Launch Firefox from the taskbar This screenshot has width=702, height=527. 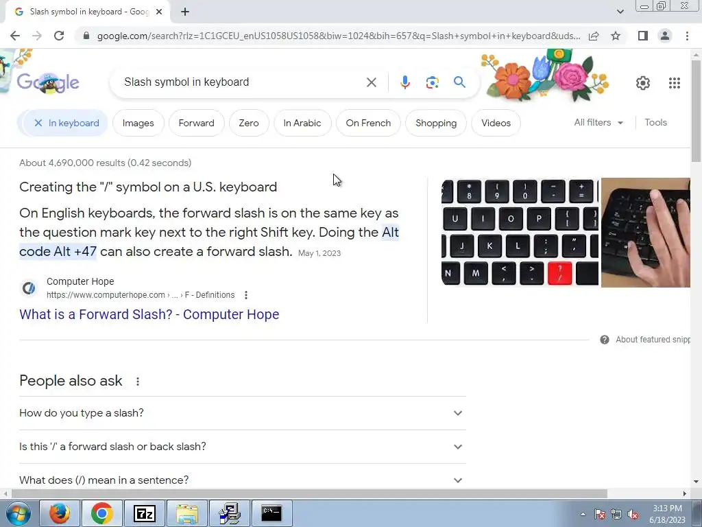tap(60, 513)
